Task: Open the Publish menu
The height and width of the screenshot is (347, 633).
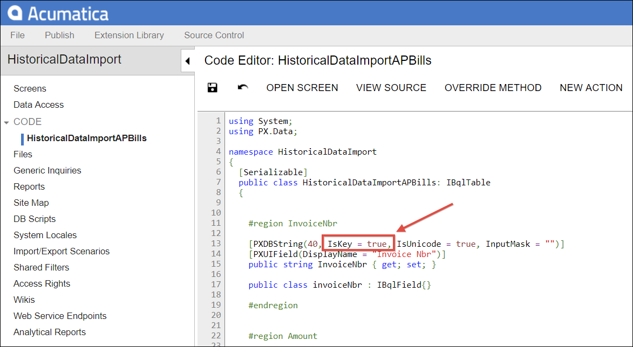Action: (x=59, y=35)
